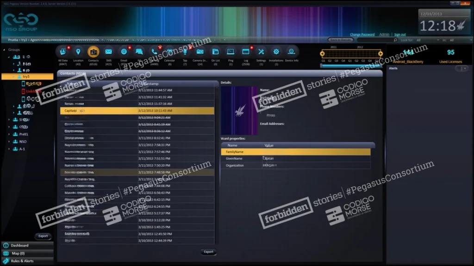Select the FamilyName vcard property row
The height and width of the screenshot is (266, 474).
coord(296,151)
